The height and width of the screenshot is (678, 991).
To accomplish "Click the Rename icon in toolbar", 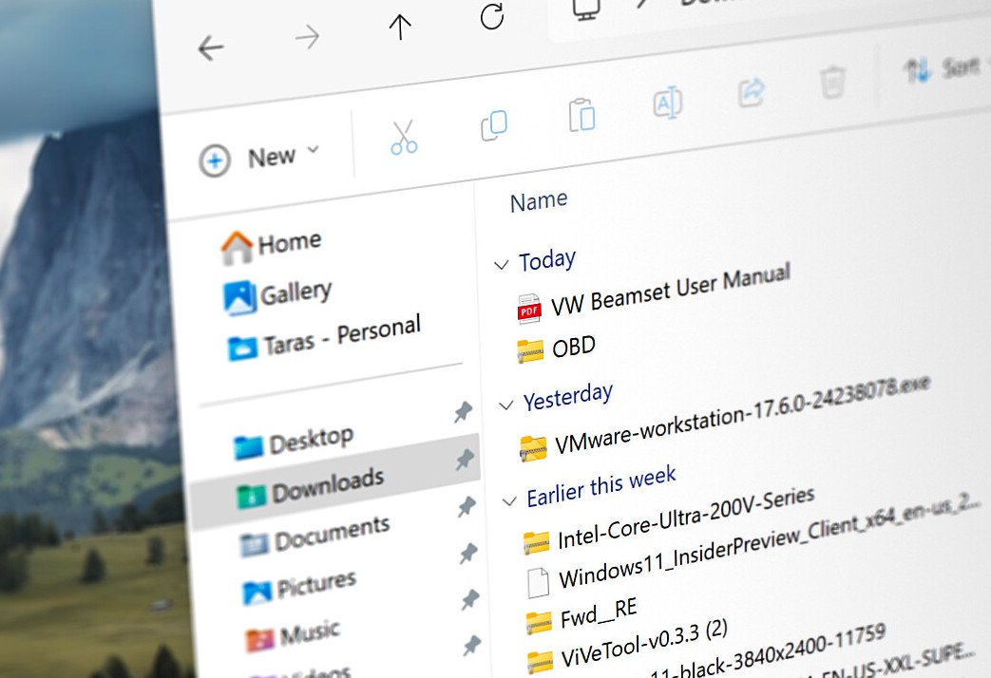I will [x=667, y=104].
